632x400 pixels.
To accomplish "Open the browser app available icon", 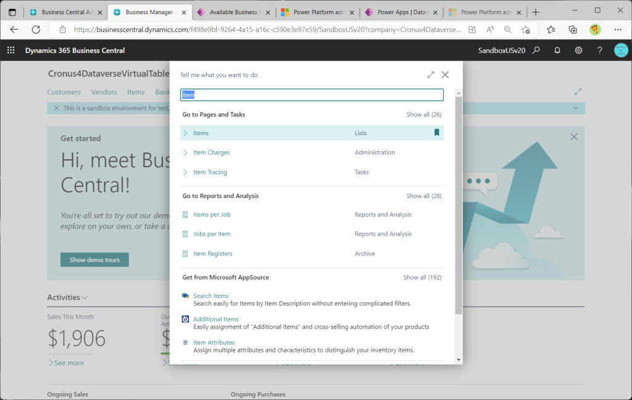I will pos(472,30).
